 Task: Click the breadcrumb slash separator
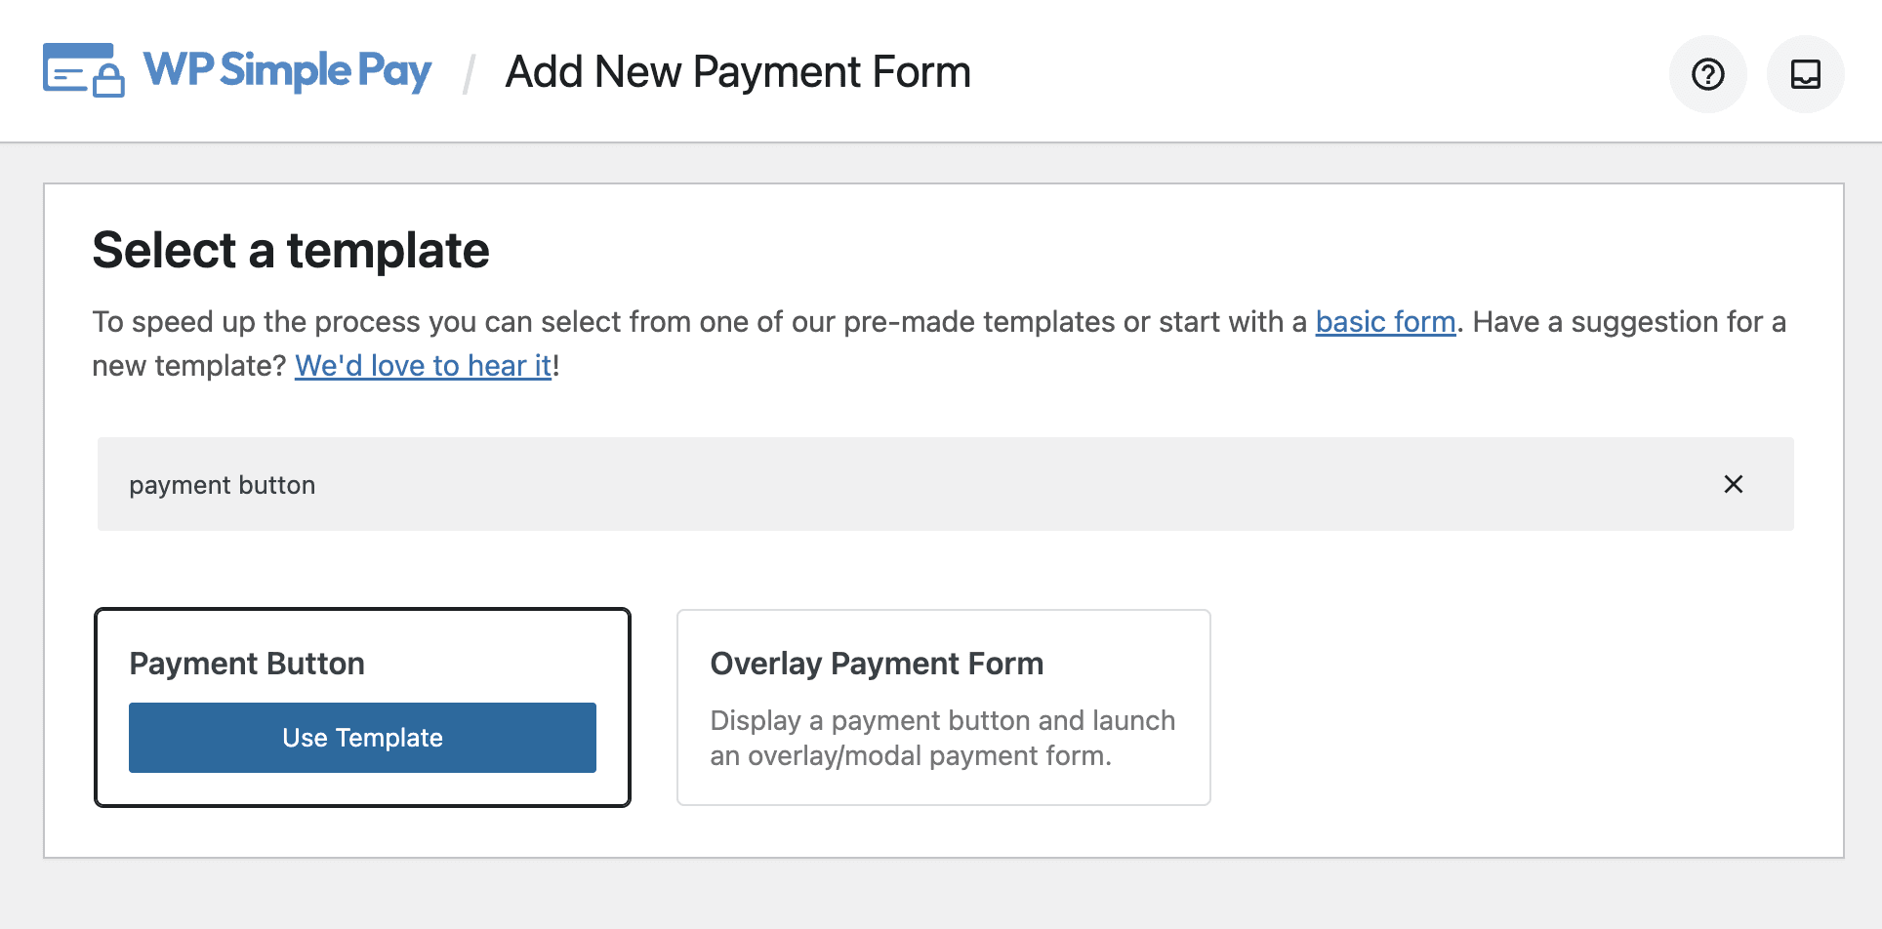[x=469, y=74]
